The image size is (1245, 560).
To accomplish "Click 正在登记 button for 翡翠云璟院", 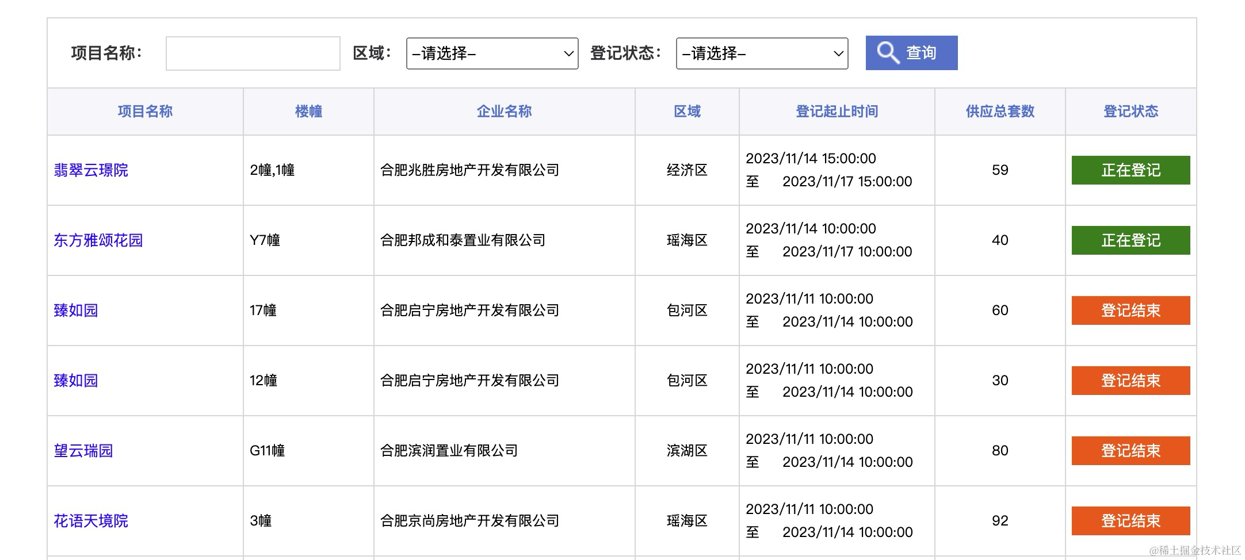I will tap(1131, 170).
